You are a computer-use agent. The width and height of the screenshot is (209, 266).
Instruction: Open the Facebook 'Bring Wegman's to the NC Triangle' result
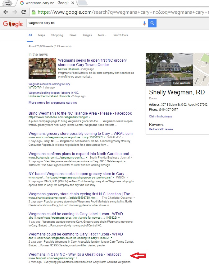80,113
